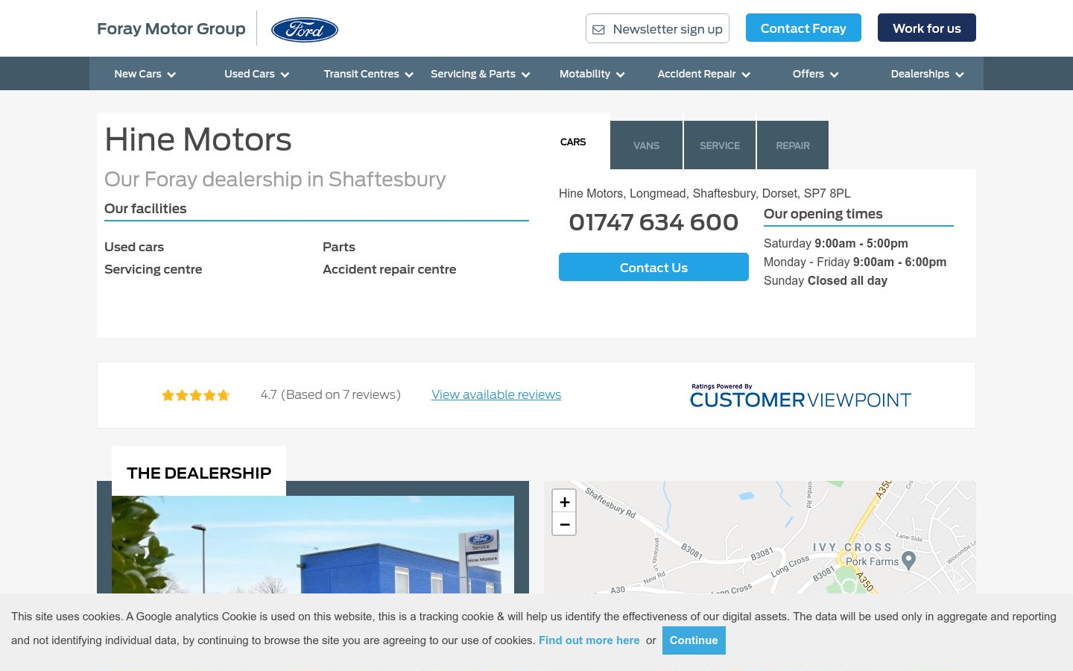This screenshot has height=671, width=1073.
Task: Switch to the Service tab
Action: click(720, 145)
